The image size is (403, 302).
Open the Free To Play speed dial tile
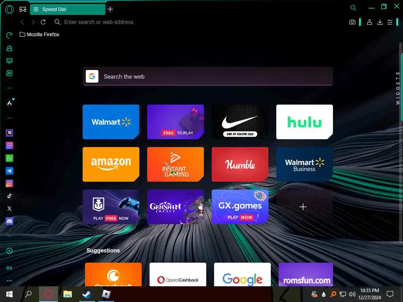click(176, 122)
